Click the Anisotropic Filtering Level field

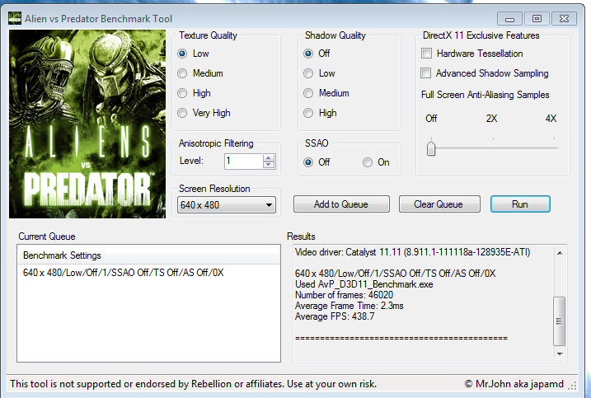(244, 162)
